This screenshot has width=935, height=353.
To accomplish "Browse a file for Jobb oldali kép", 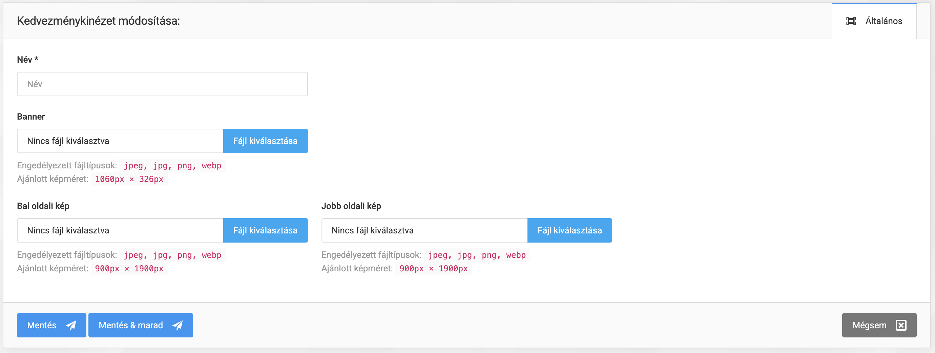I will pyautogui.click(x=569, y=230).
